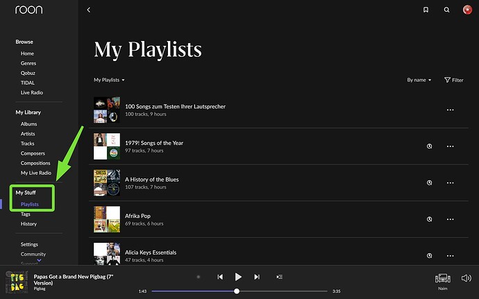The image size is (479, 299).
Task: Open the 100 Songs zum Testen Ihrer Lautsprecher playlist
Action: 176,107
